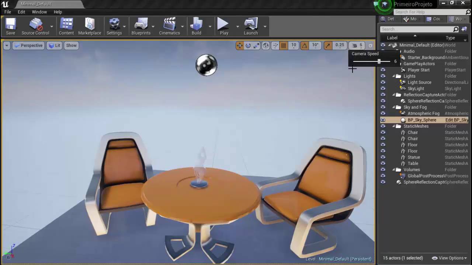The image size is (472, 265).
Task: Hide the Statue actor with eye icon
Action: [x=383, y=157]
